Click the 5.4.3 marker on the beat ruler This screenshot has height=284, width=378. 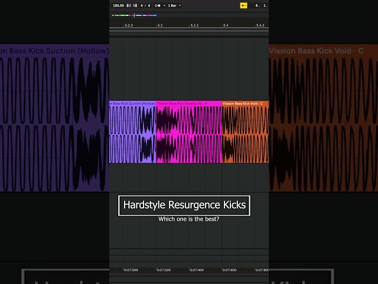click(260, 25)
